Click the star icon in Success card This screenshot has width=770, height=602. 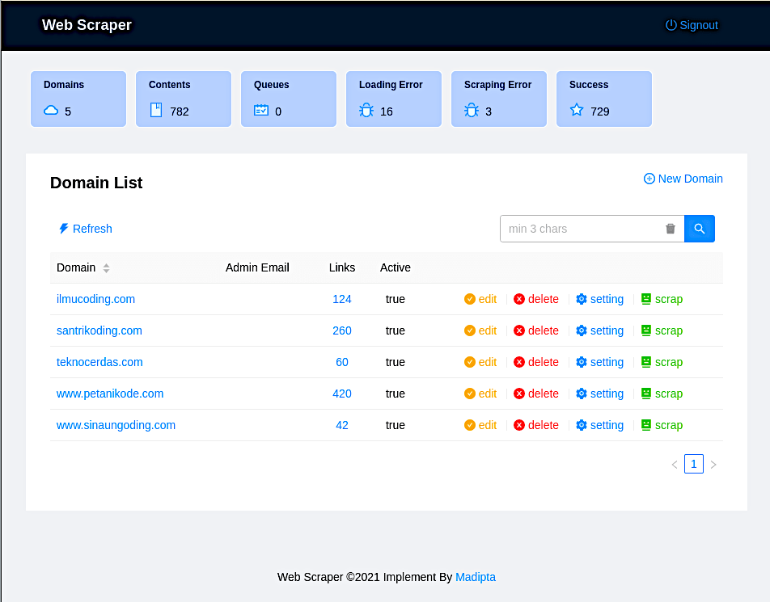click(x=577, y=110)
